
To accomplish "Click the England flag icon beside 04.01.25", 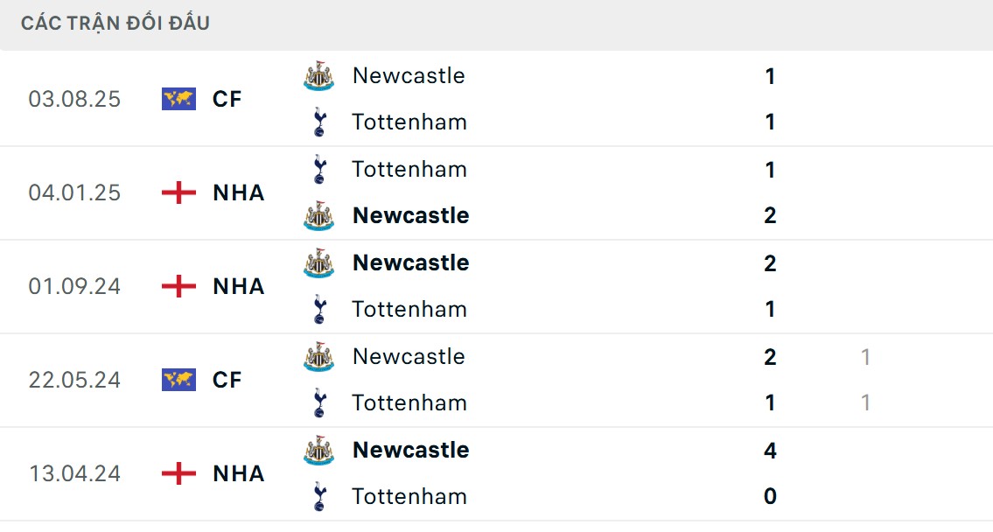I will click(177, 192).
